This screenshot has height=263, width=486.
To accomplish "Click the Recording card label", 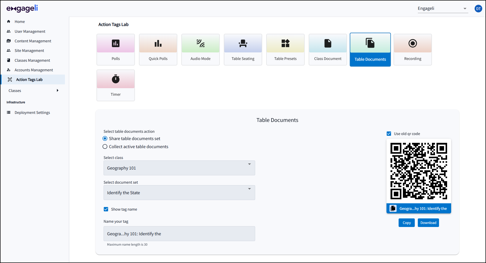I will click(413, 59).
